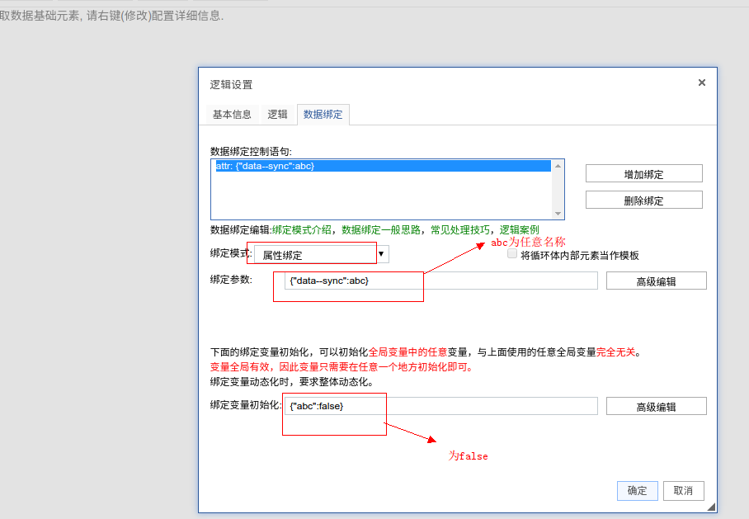
Task: Confirm the settings with 确定
Action: tap(637, 490)
